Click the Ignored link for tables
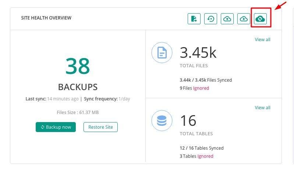This screenshot has height=171, width=294. point(205,156)
